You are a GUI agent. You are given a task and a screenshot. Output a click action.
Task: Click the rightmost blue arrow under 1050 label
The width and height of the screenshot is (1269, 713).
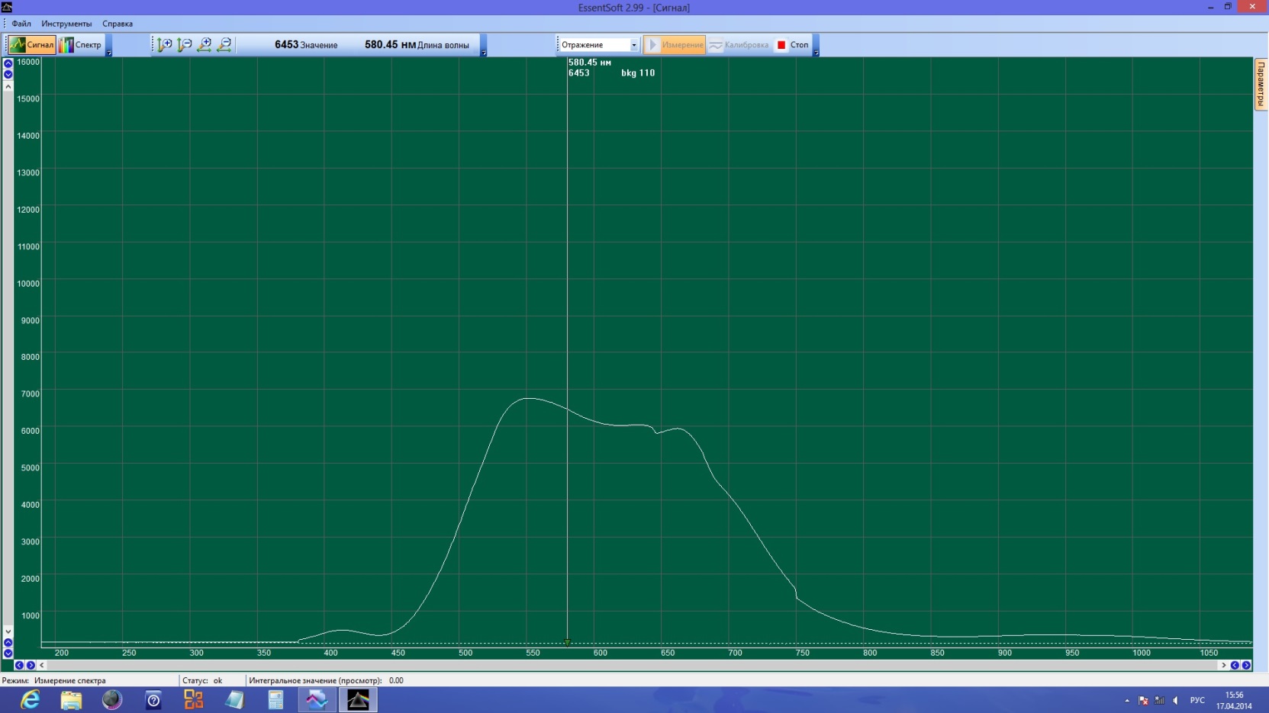[x=1246, y=665]
